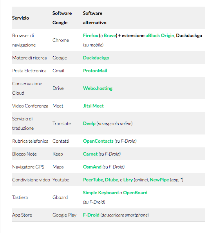Follow the Lbry link
The height and width of the screenshot is (233, 217).
coord(128,180)
